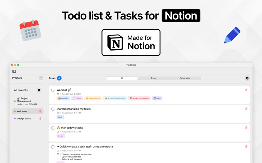Click the Added to Calendar tag

pyautogui.click(x=139, y=98)
